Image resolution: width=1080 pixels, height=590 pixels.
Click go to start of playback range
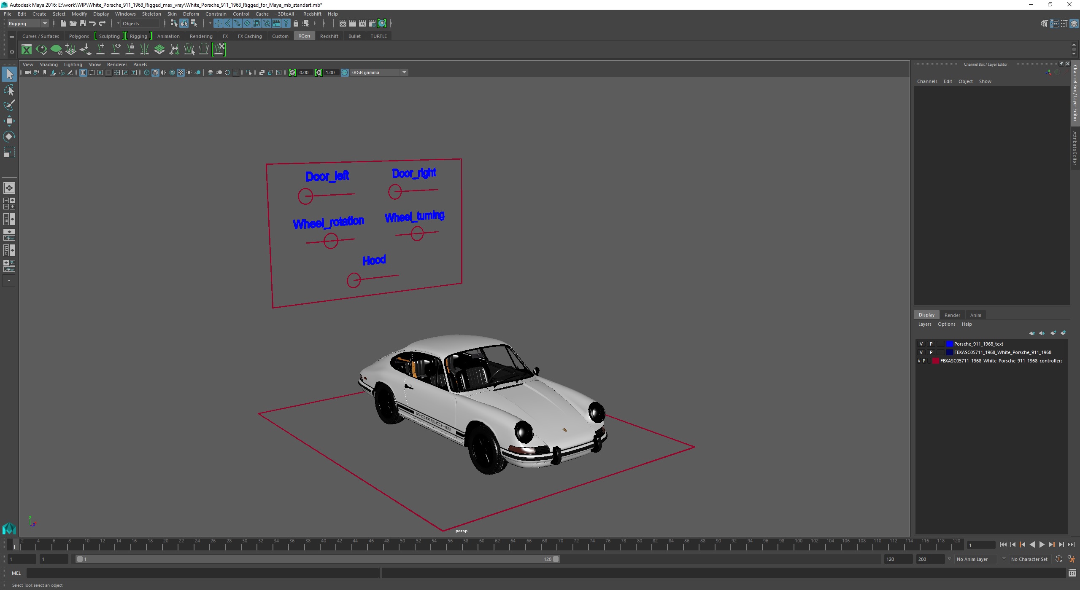[x=1003, y=545]
